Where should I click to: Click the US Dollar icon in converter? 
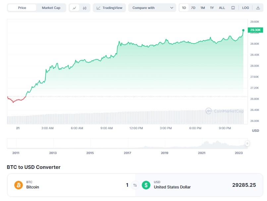click(x=146, y=185)
